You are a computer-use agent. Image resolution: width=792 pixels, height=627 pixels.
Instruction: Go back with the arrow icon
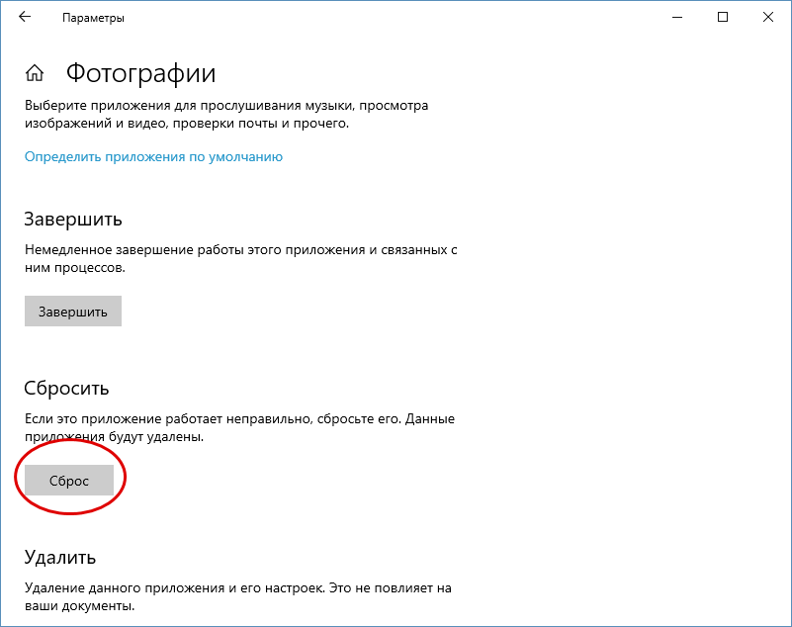click(25, 17)
